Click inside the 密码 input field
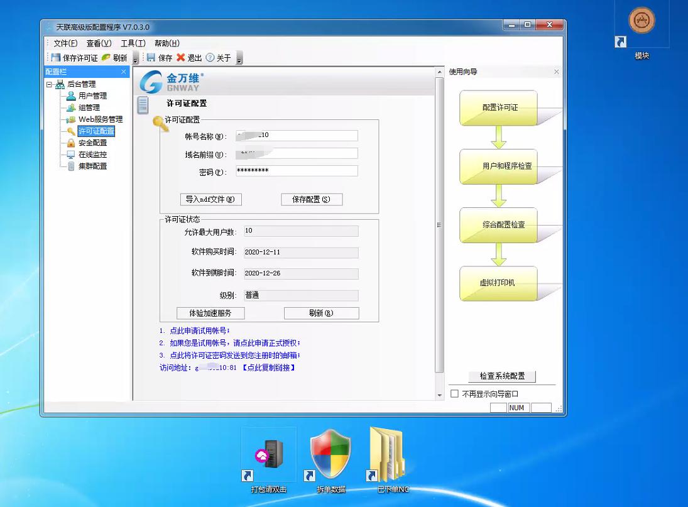This screenshot has width=688, height=507. click(x=296, y=170)
